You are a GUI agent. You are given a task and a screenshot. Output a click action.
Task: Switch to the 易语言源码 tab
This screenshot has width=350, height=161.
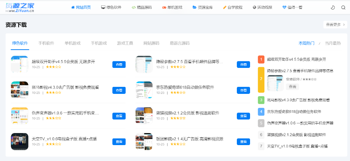pos(179,43)
